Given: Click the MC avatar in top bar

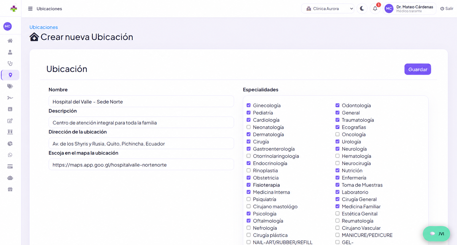Looking at the screenshot, I should point(389,9).
